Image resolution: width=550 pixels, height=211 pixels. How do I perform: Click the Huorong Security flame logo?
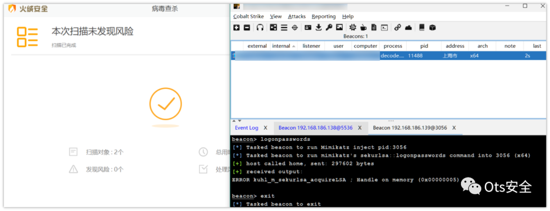[x=12, y=9]
